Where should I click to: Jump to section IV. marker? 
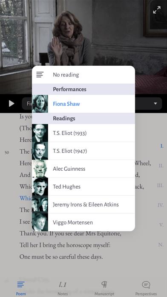click(x=160, y=205)
